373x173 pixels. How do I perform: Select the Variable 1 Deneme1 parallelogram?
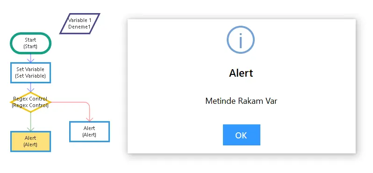point(79,23)
